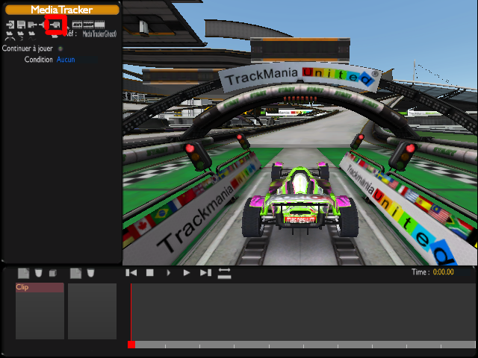Select the car icon with curved arrow

point(21,36)
